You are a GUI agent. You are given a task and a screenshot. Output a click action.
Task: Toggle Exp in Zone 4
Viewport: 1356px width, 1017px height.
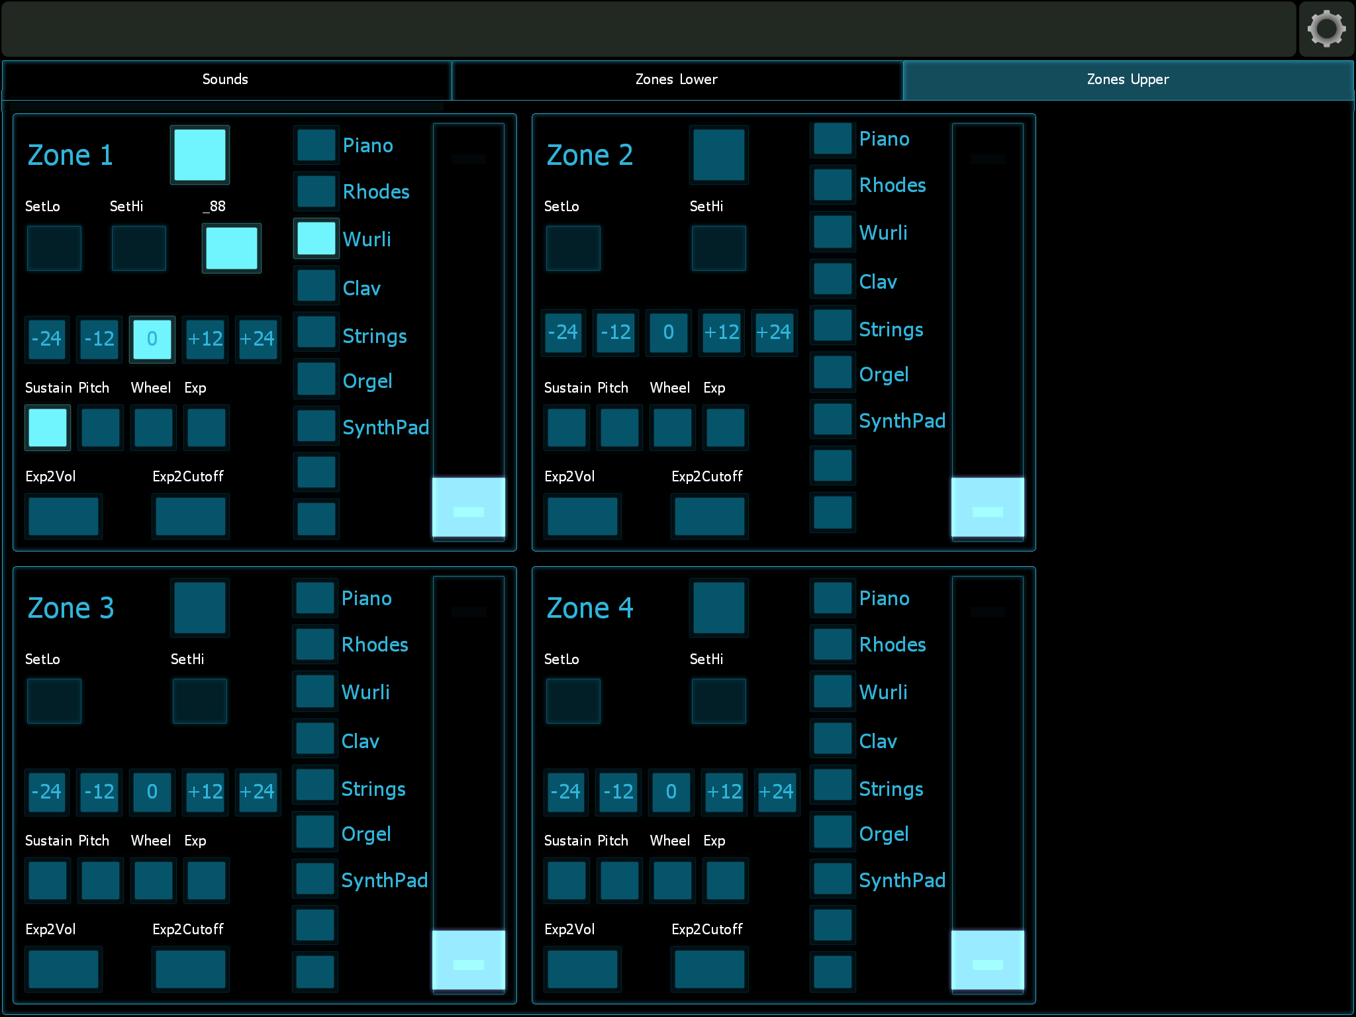[x=726, y=881]
